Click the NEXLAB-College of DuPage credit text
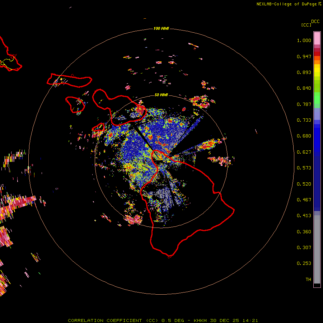Image resolution: width=323 pixels, height=323 pixels. pos(286,4)
